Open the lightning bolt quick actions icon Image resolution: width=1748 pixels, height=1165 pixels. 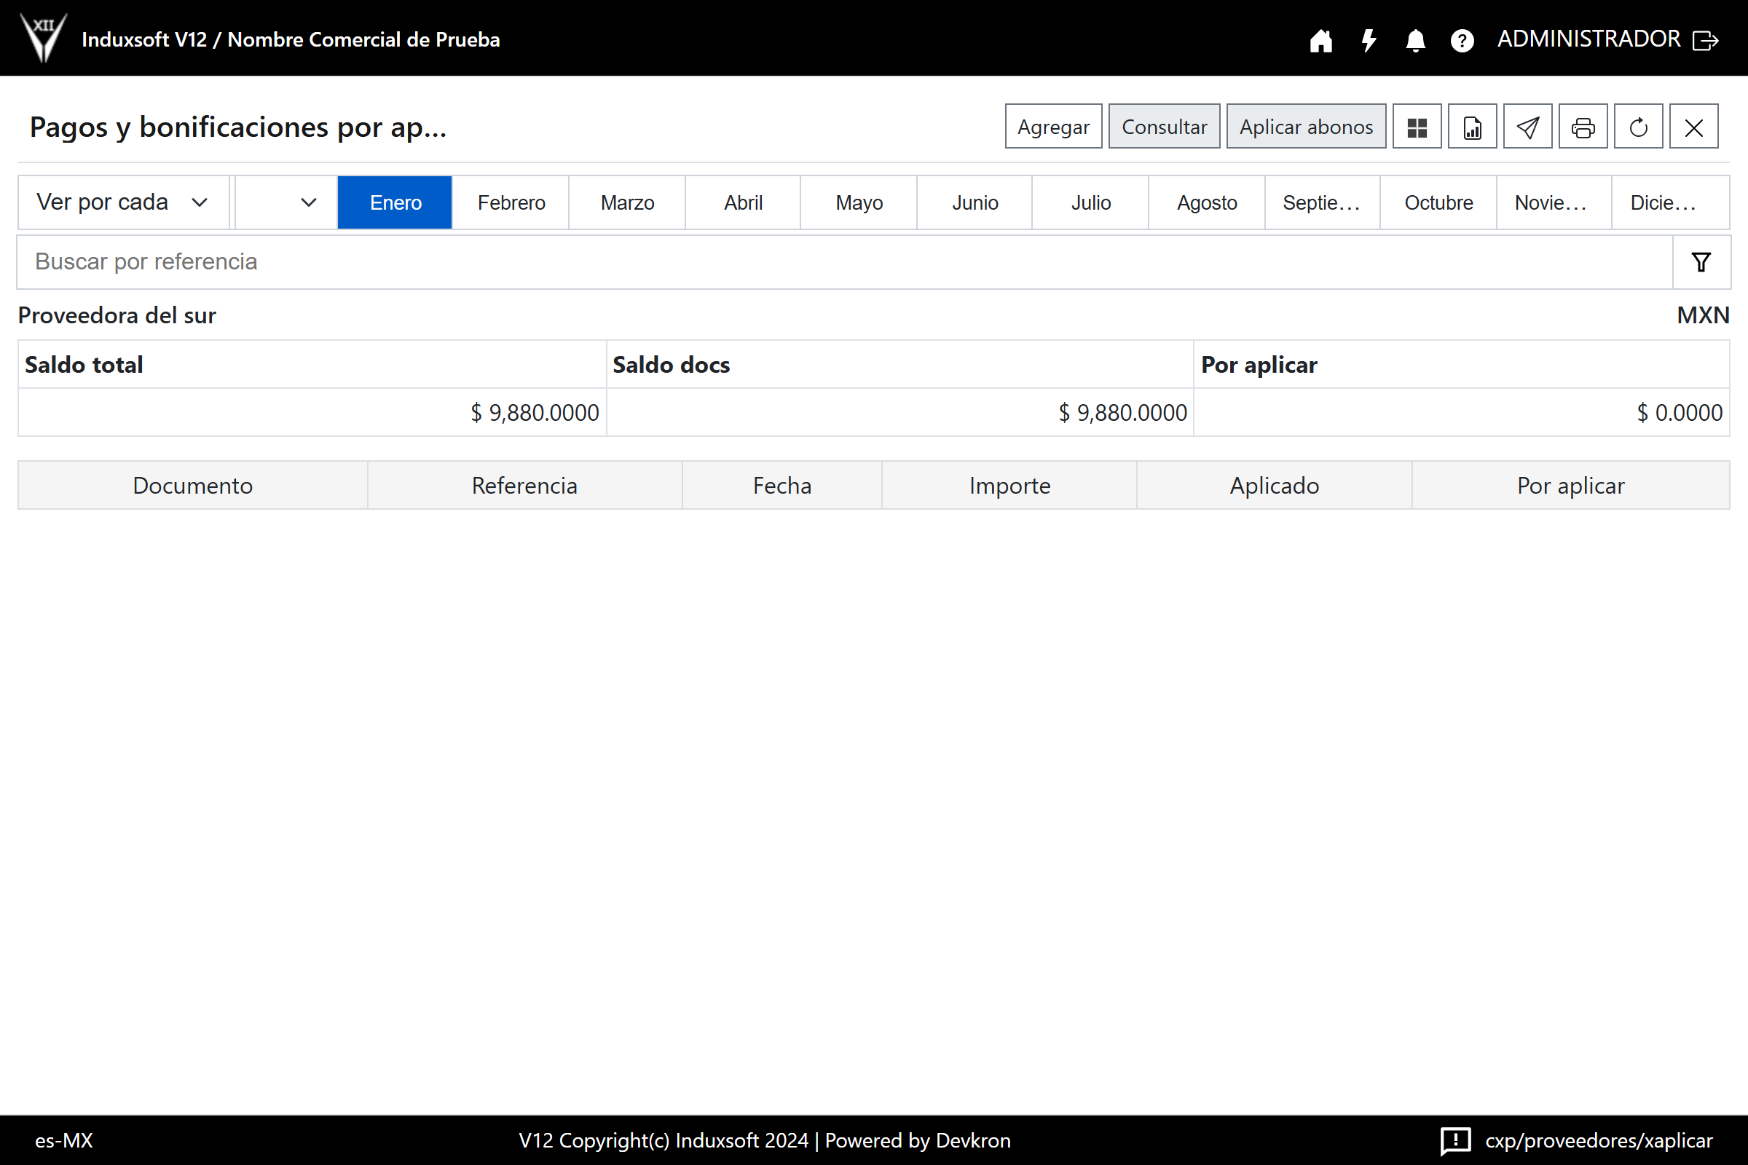pyautogui.click(x=1369, y=40)
